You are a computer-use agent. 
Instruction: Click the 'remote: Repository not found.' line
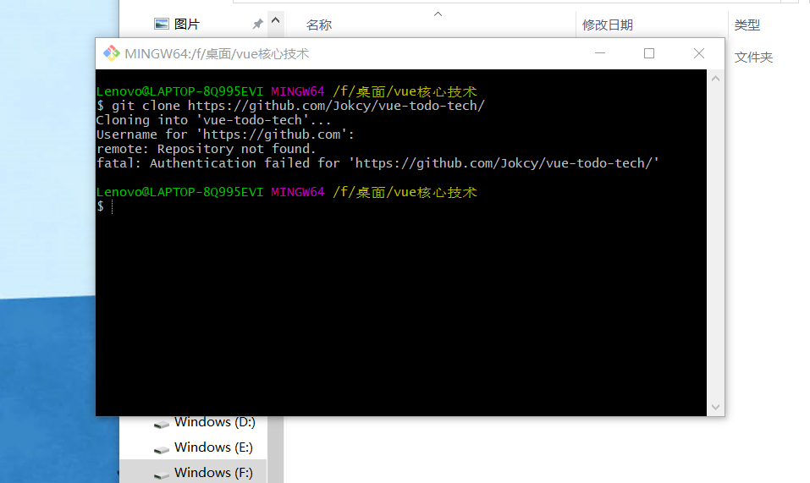(x=207, y=149)
